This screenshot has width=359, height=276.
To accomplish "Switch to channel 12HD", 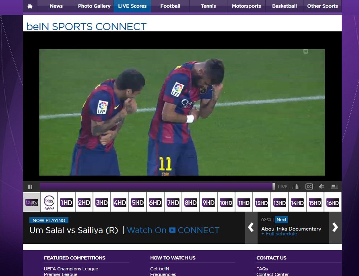I will tap(262, 202).
